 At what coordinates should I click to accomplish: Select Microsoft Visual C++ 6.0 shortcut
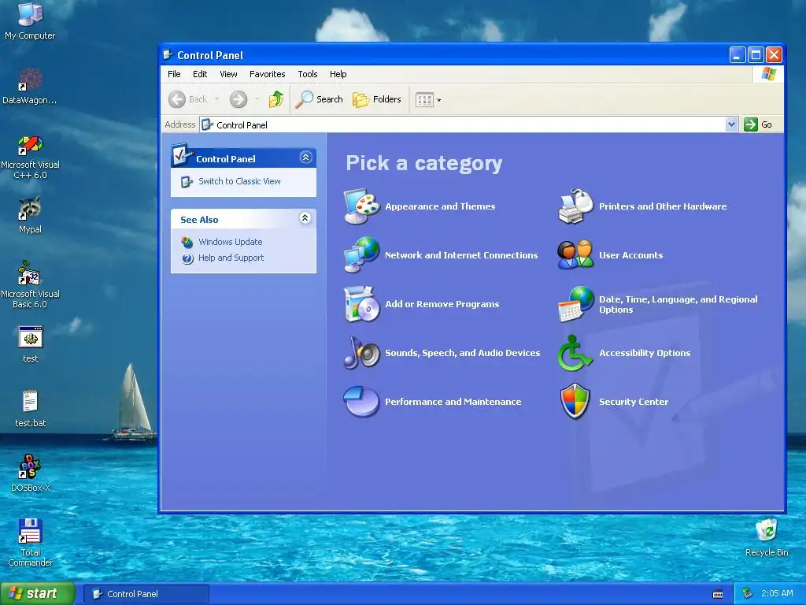coord(30,157)
